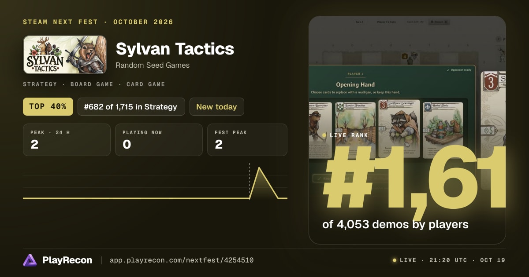
Task: Select the Swiftpaw Scavenger raccoon card
Action: click(398, 129)
